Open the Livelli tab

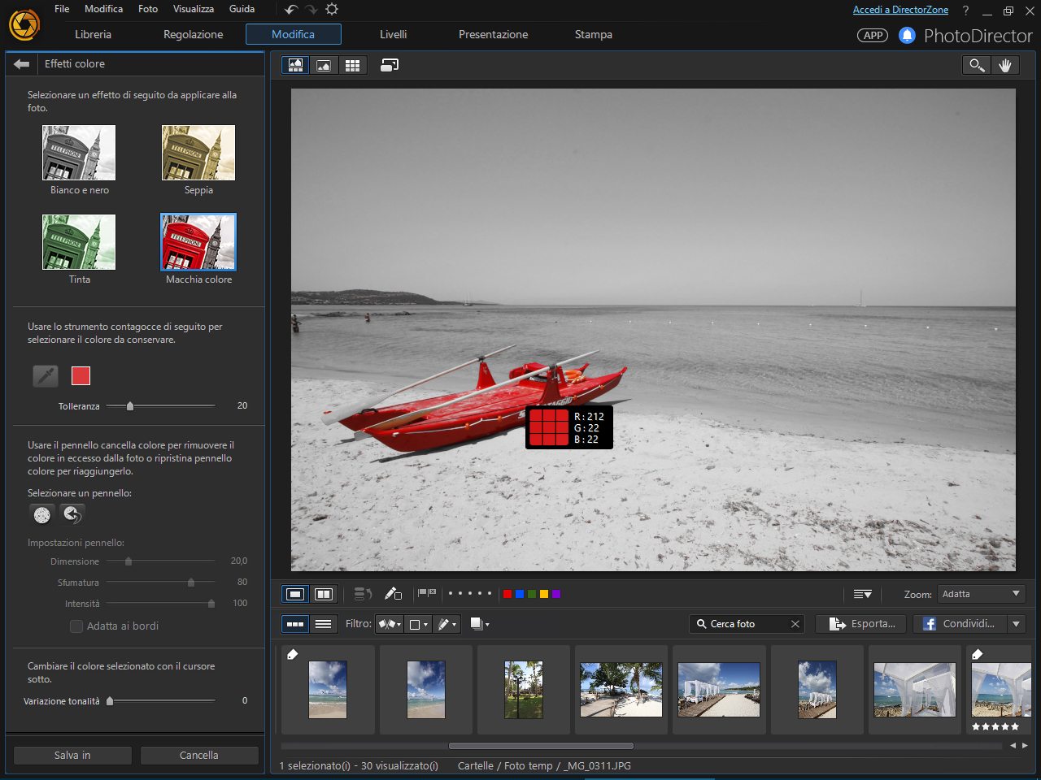[x=393, y=35]
